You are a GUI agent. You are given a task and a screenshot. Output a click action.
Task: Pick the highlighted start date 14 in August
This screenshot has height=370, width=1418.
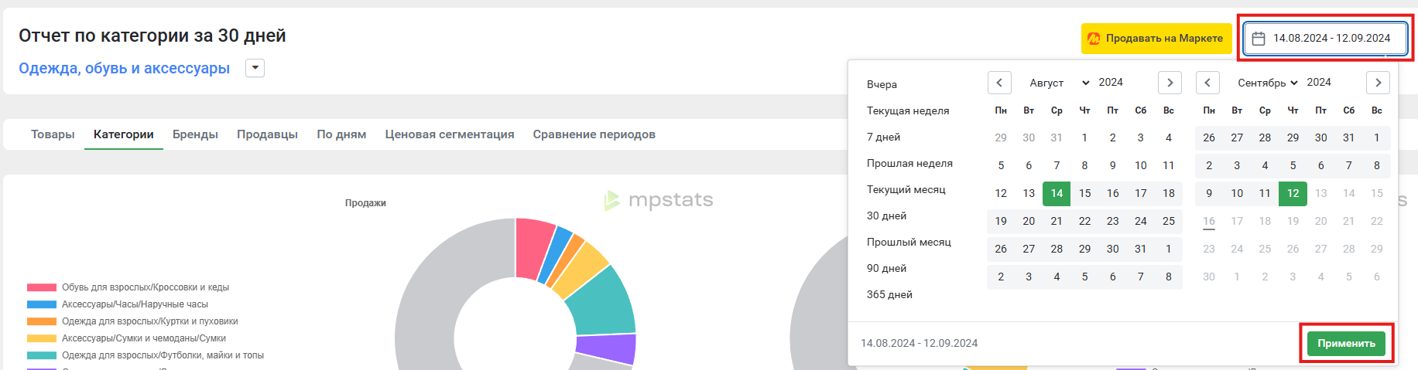pos(1057,193)
